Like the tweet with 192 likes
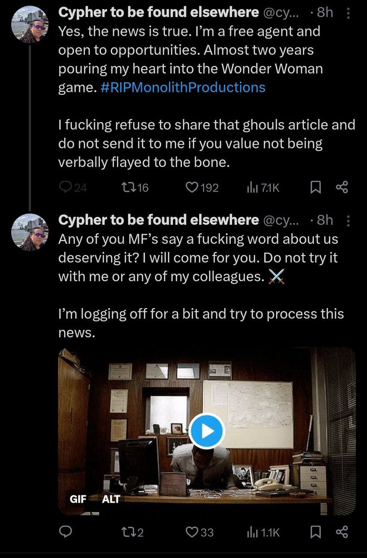Image resolution: width=367 pixels, height=558 pixels. [x=194, y=187]
